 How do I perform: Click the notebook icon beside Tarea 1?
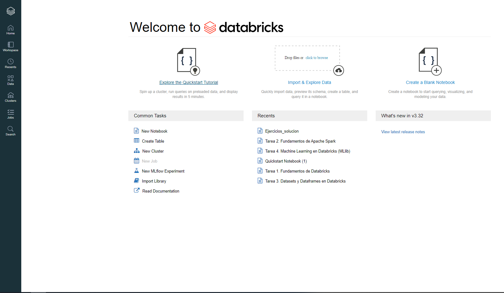click(x=260, y=171)
